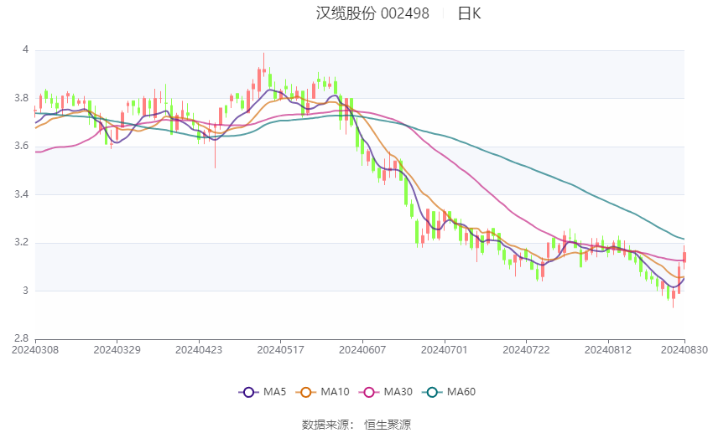The width and height of the screenshot is (713, 433).
Task: Toggle the MA5 legend series
Action: coord(263,392)
